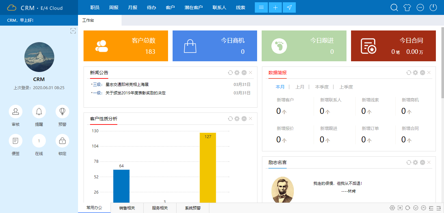Click the 锁定 lock screen icon
The image size is (444, 213).
(62, 140)
